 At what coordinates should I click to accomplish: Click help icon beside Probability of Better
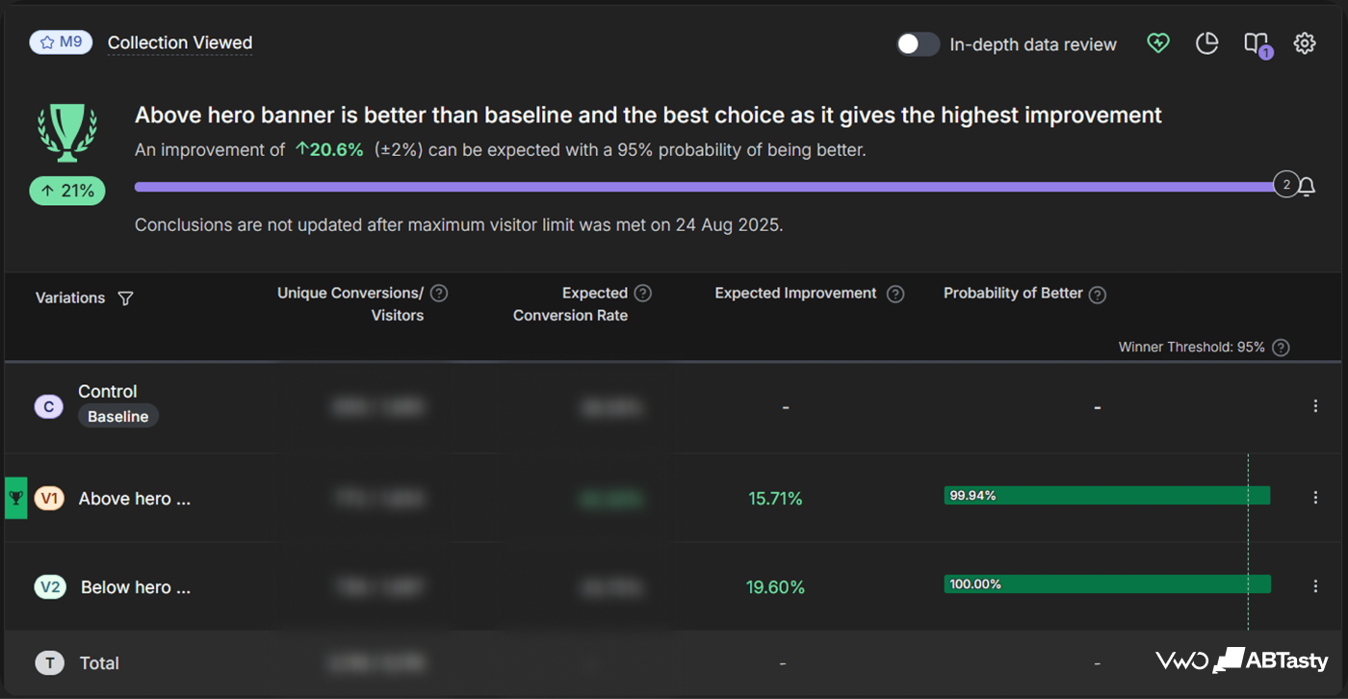pyautogui.click(x=1097, y=295)
